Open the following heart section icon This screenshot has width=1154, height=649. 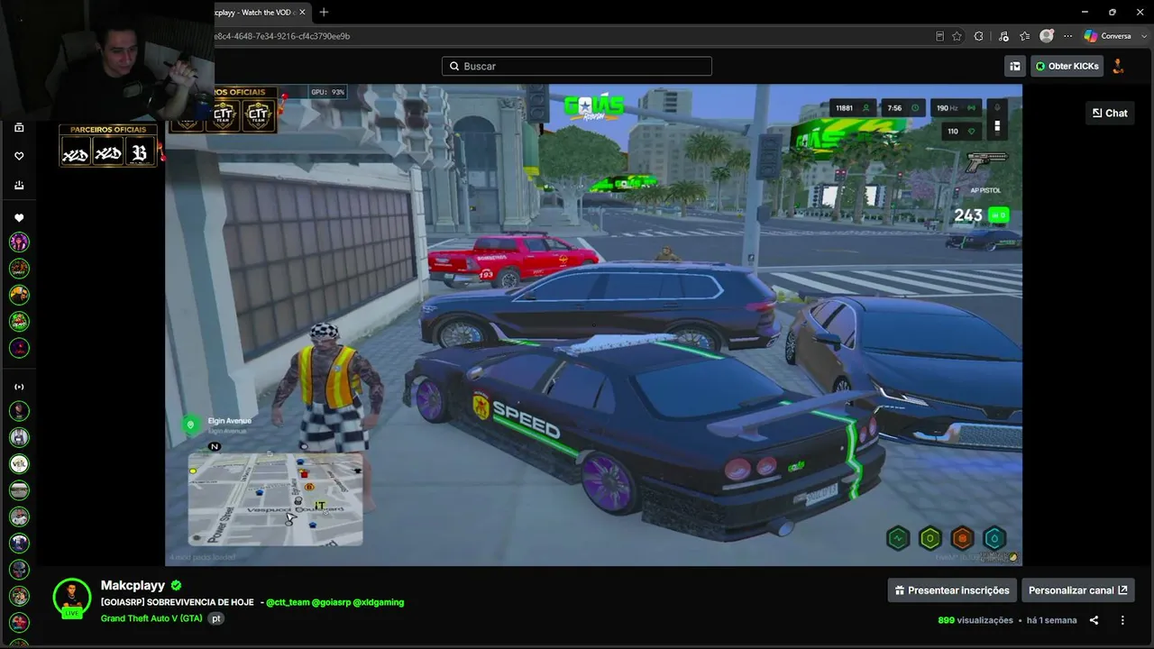19,218
